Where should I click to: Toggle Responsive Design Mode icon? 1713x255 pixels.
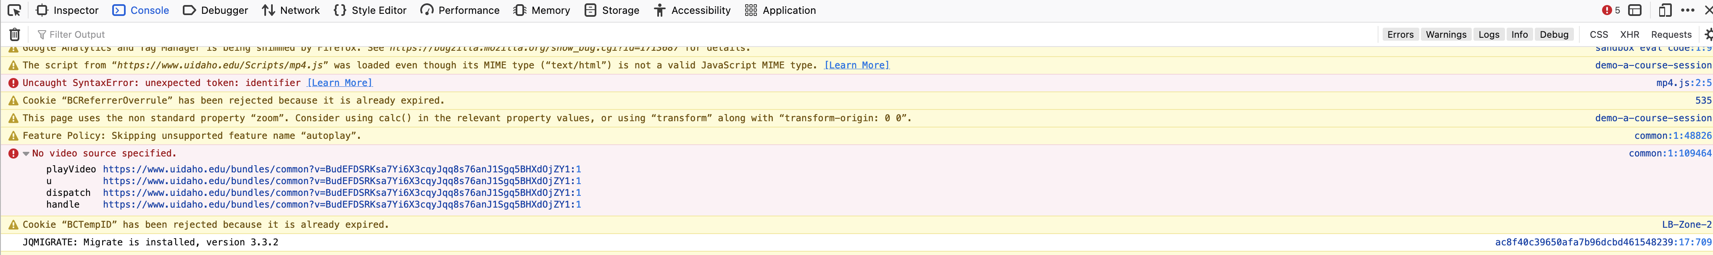(x=1665, y=10)
